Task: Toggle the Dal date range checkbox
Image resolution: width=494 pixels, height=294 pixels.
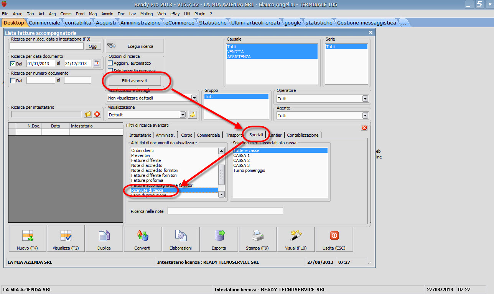Action: tap(13, 64)
